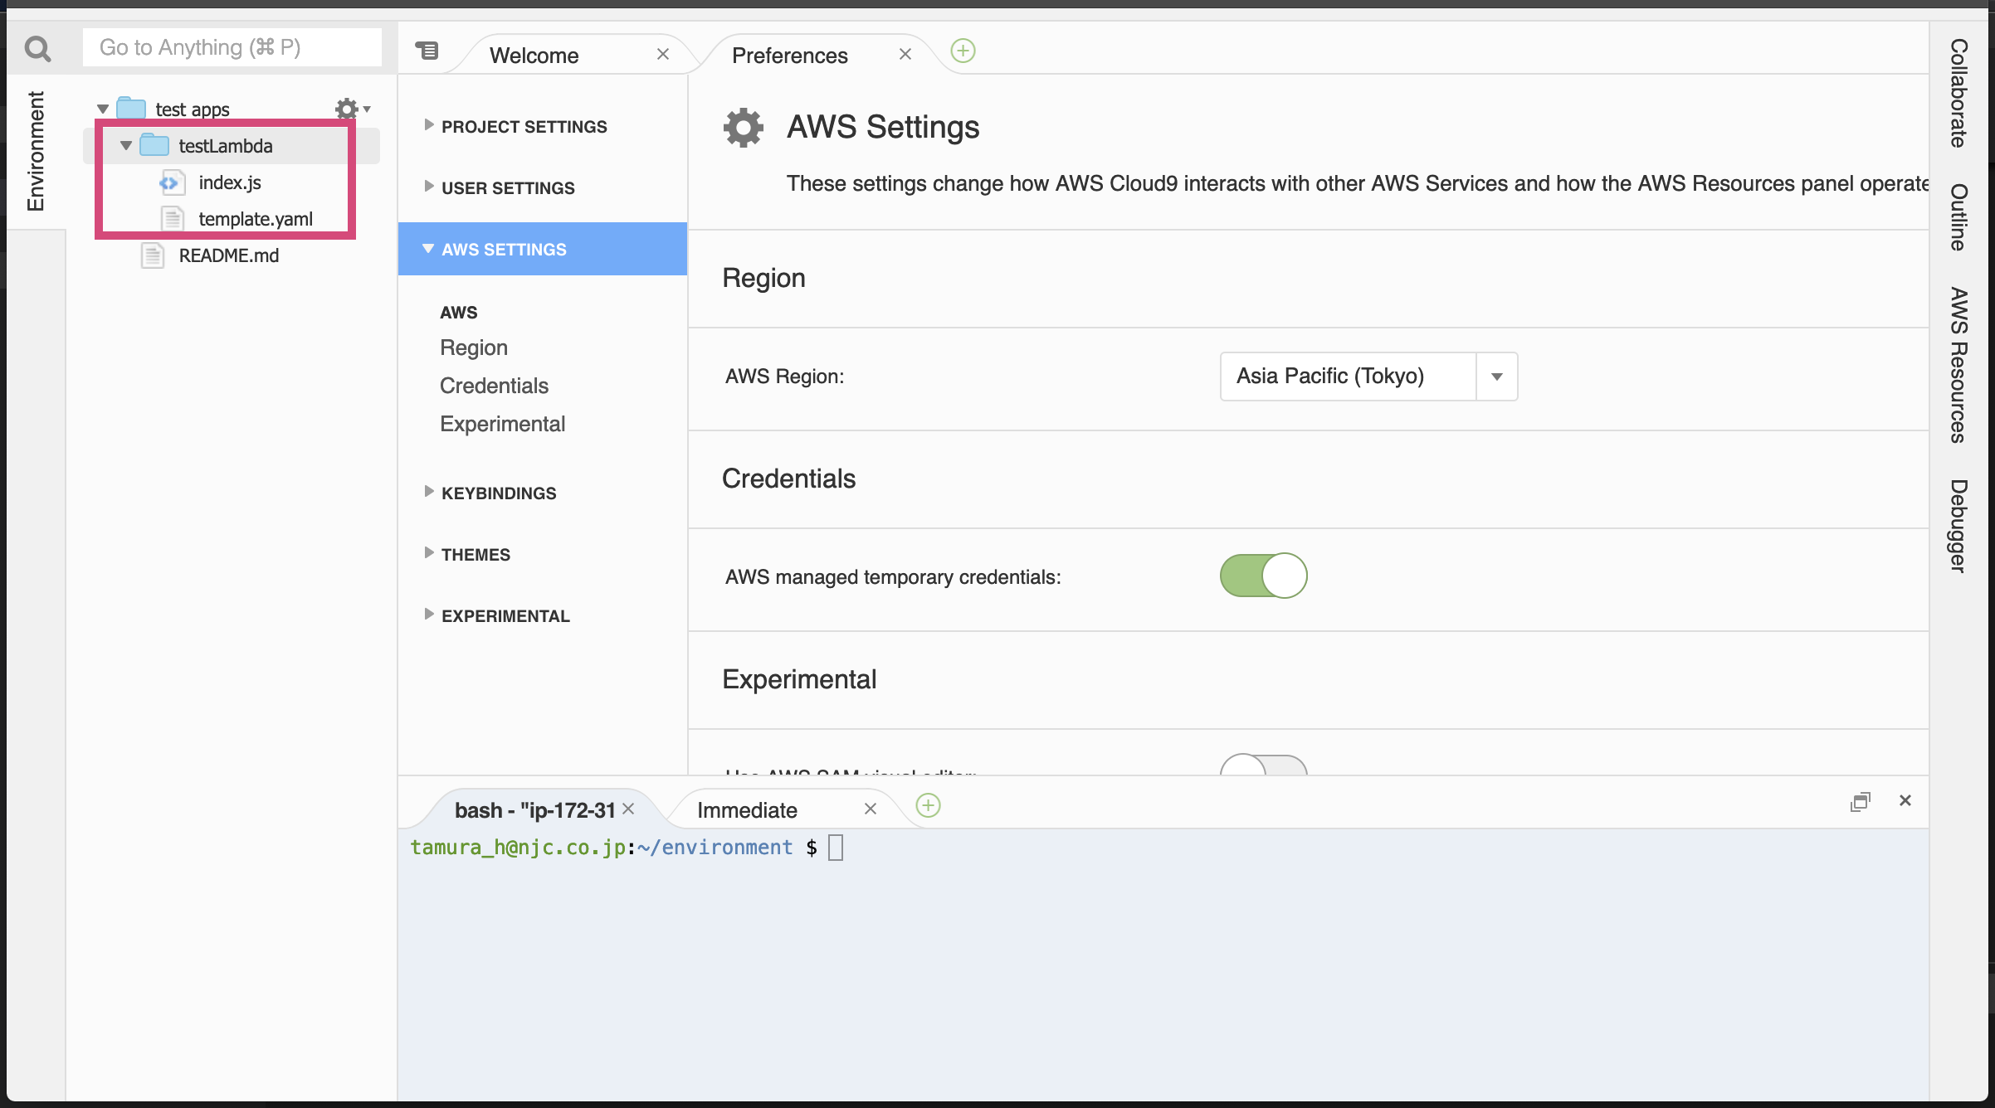Close the Immediate console tab
This screenshot has width=1995, height=1108.
(870, 809)
